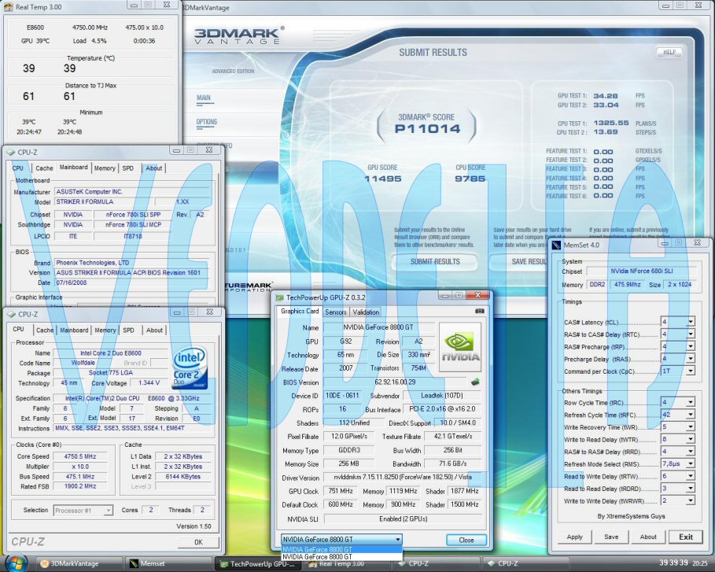Image resolution: width=715 pixels, height=572 pixels.
Task: Click Save button in MemSet
Action: point(611,537)
